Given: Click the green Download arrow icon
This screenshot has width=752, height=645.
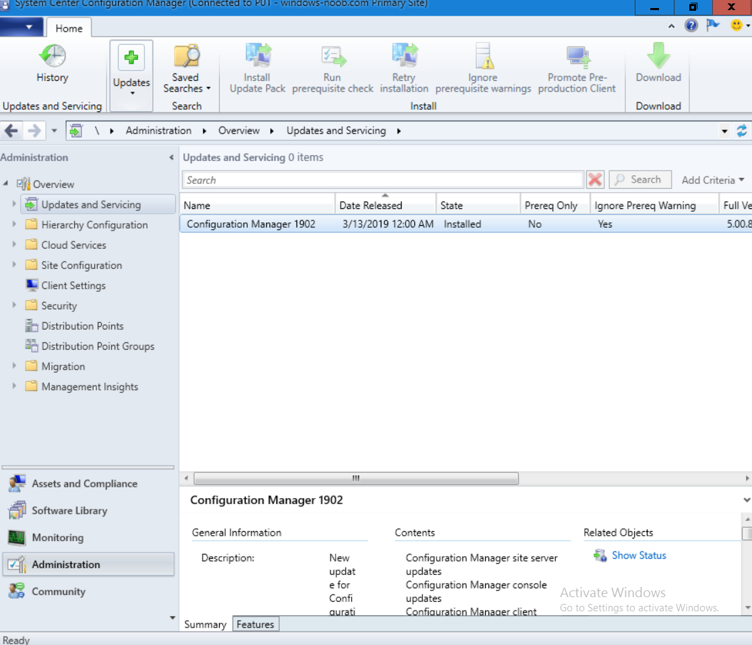Looking at the screenshot, I should [658, 56].
